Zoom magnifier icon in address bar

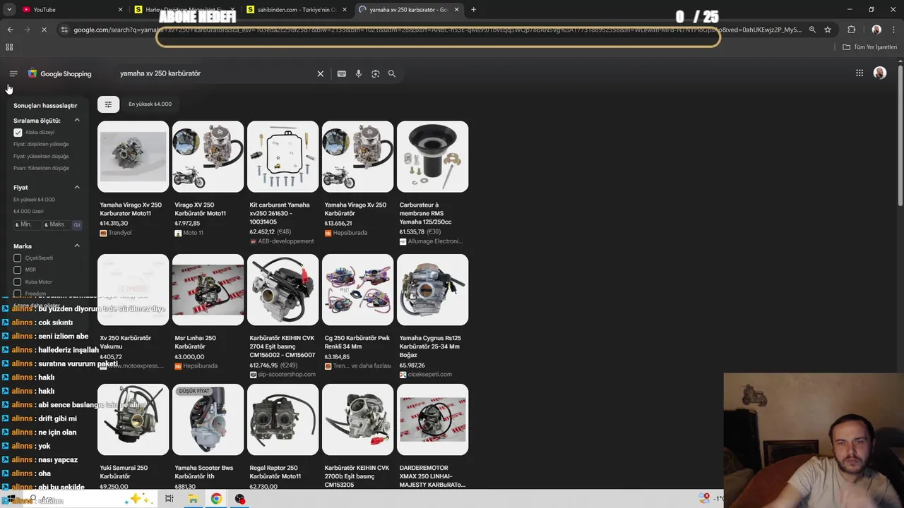click(x=812, y=30)
